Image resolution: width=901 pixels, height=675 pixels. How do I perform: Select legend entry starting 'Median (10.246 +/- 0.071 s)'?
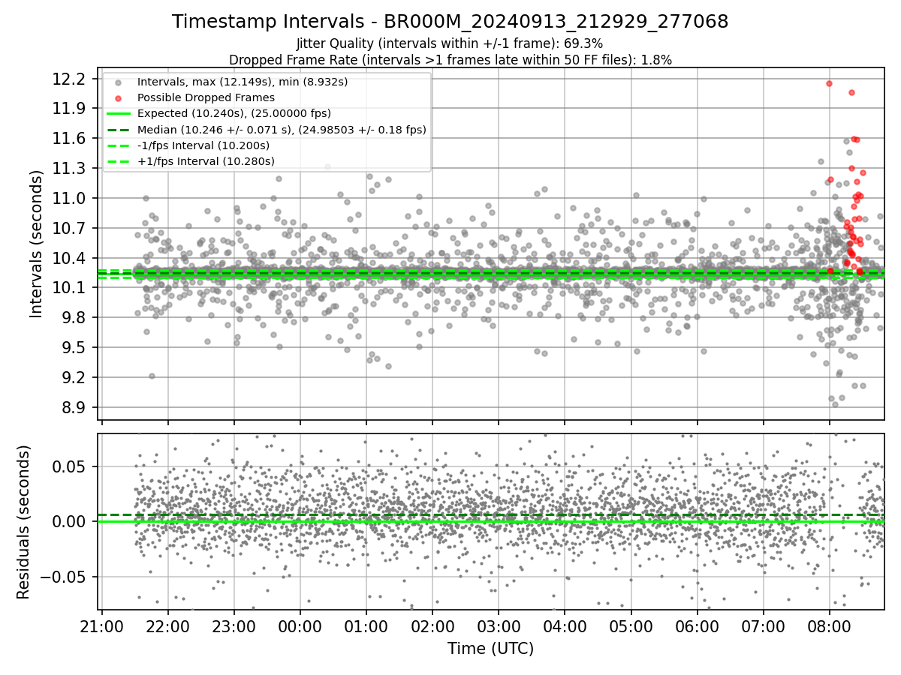coord(282,129)
